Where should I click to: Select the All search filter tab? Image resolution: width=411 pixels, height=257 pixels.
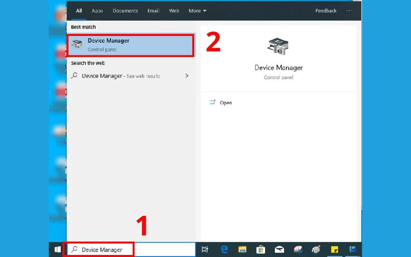pos(79,11)
